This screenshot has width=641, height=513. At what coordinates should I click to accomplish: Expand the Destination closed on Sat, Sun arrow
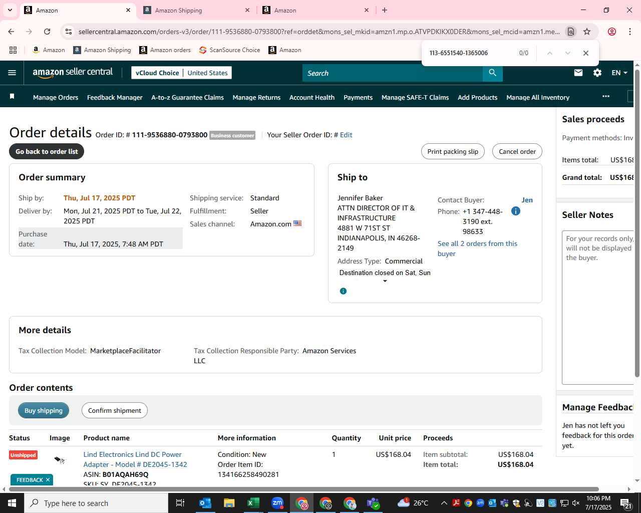point(385,281)
